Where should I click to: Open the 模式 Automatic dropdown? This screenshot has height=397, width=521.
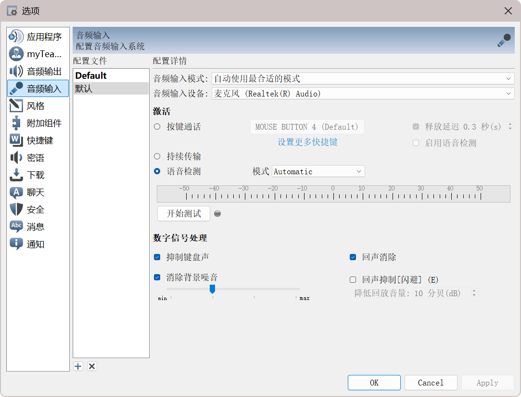[x=318, y=171]
